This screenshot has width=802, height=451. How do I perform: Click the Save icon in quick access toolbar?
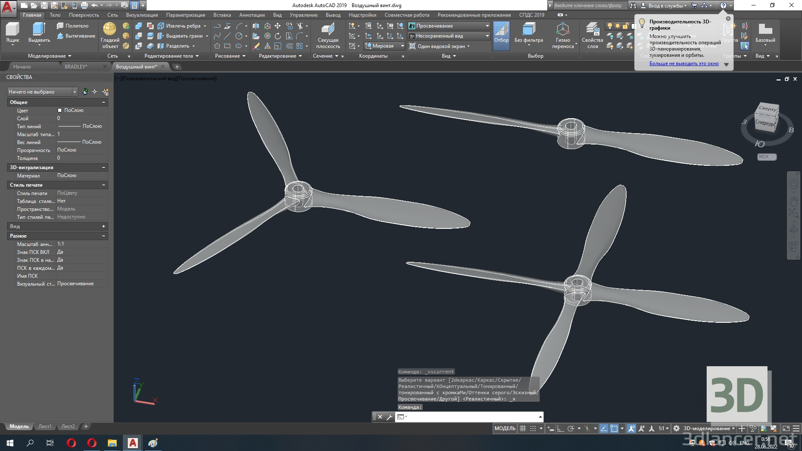click(44, 5)
